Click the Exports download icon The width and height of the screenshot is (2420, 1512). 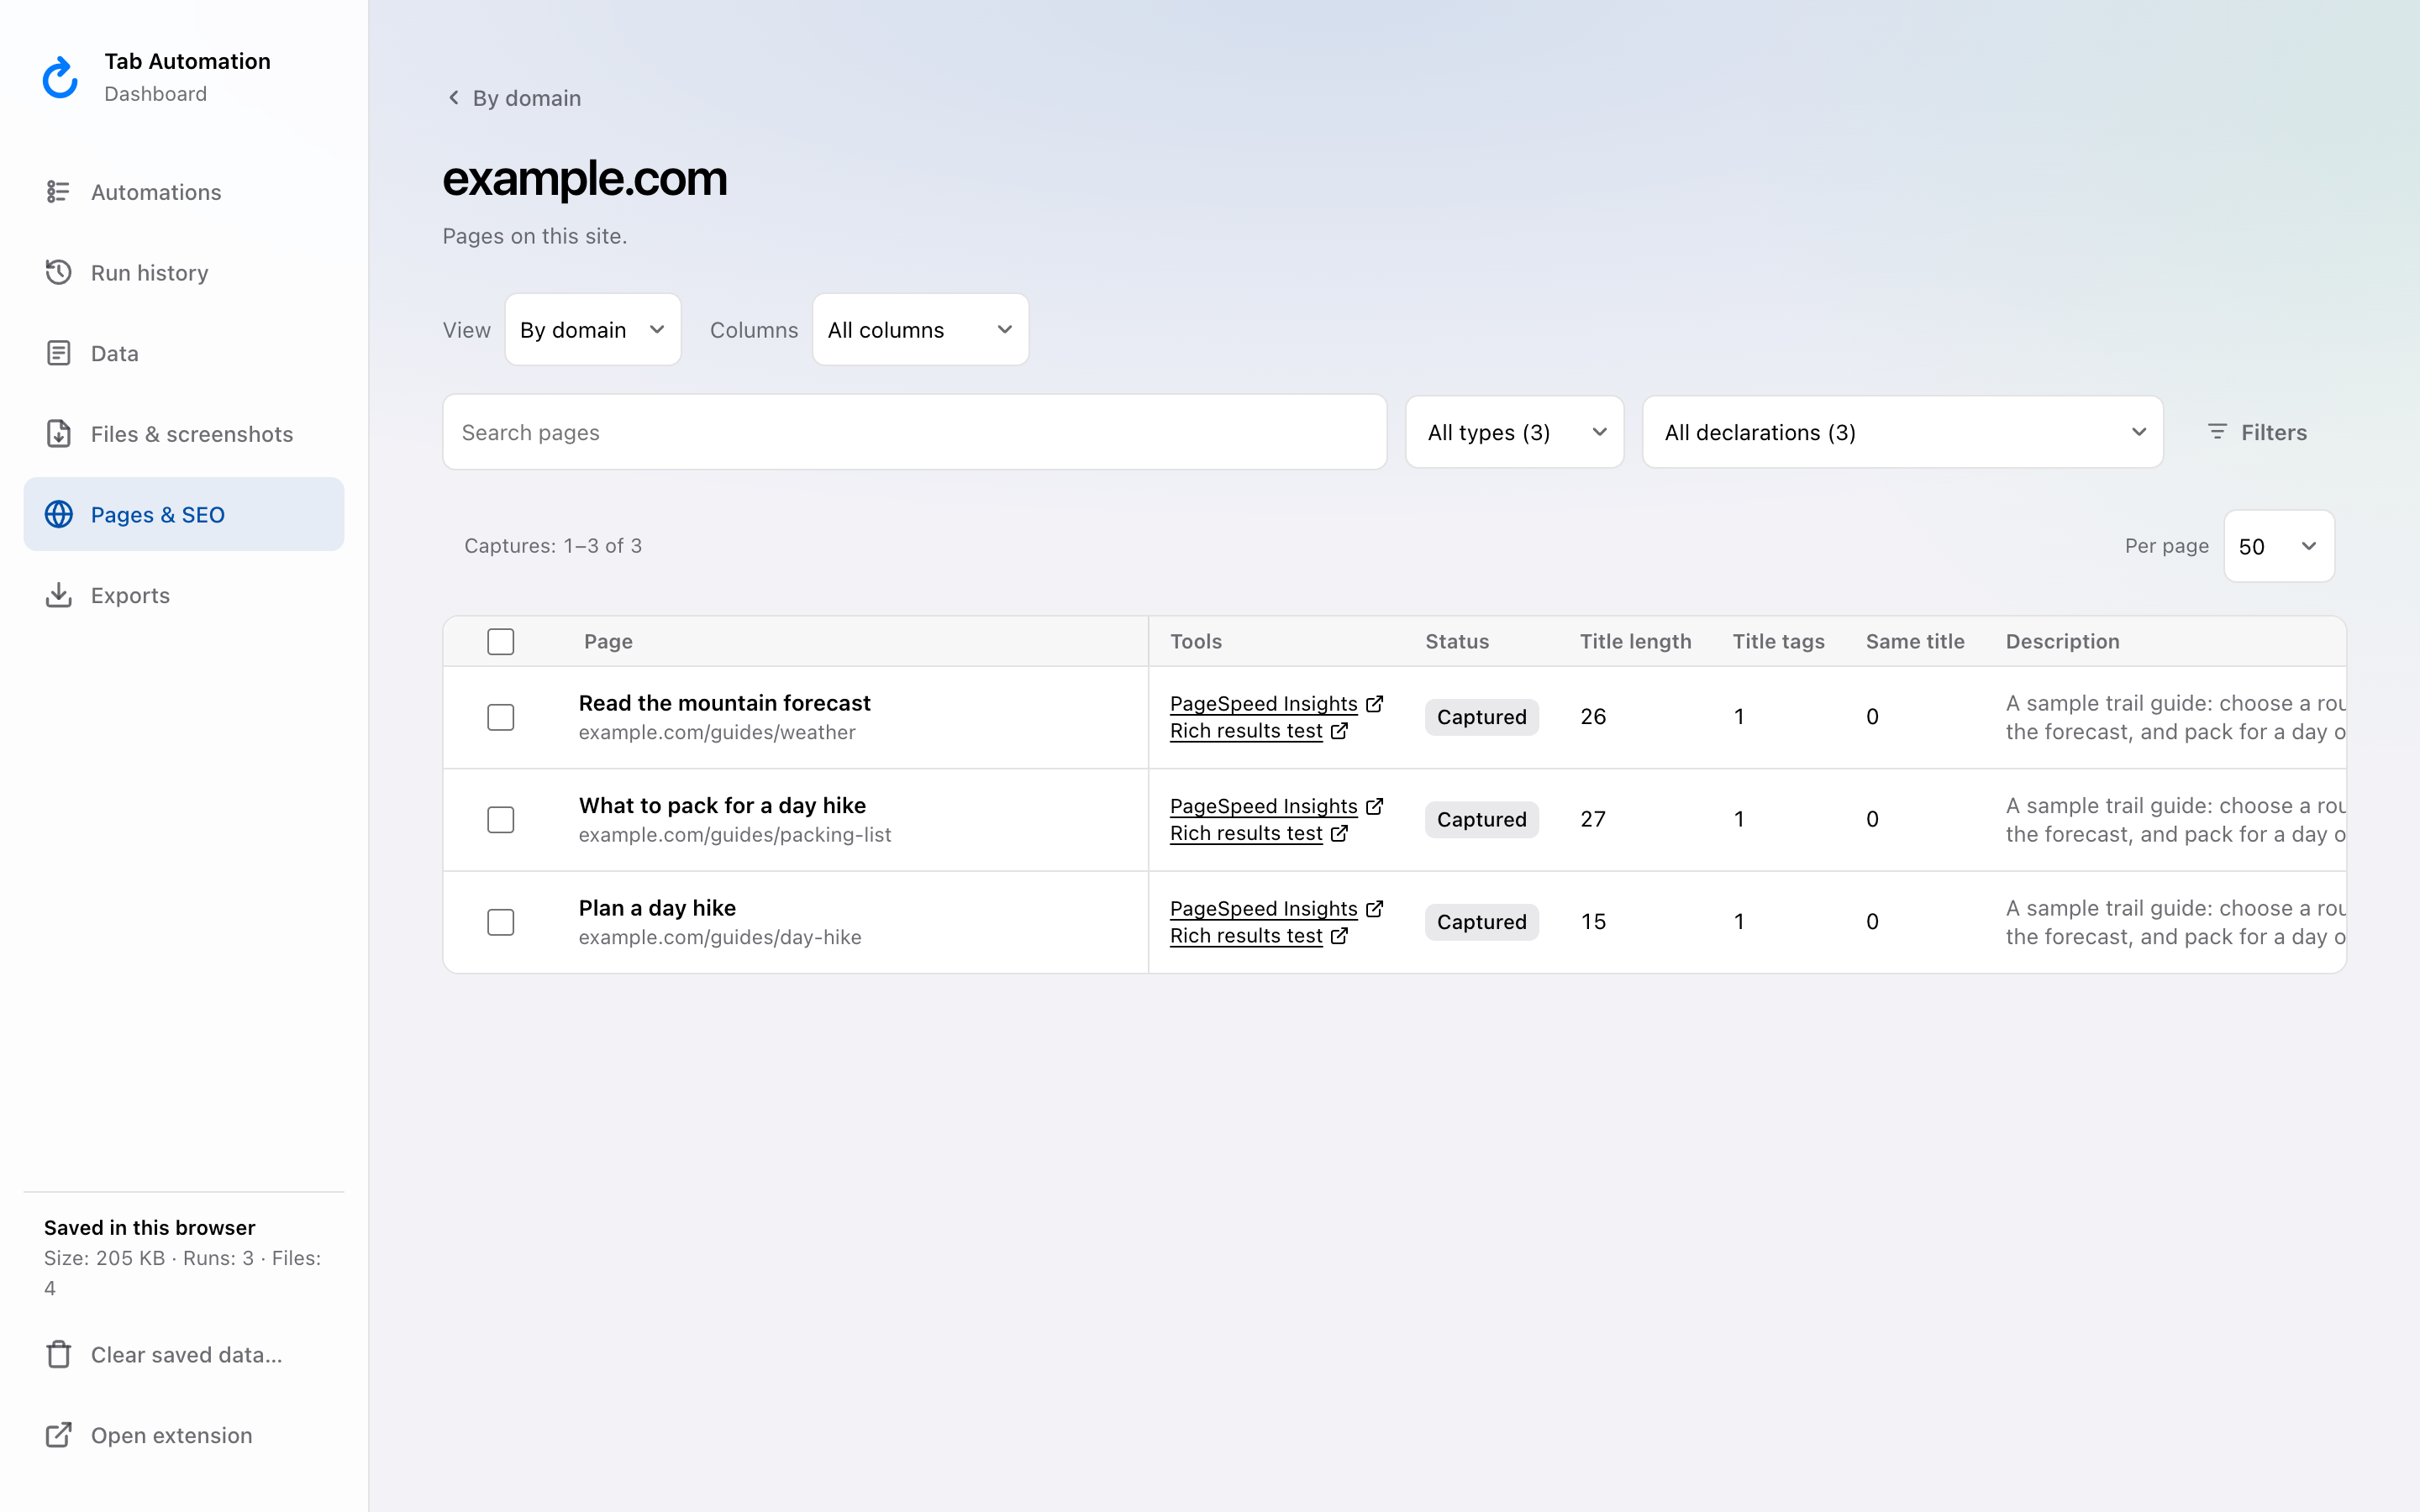coord(58,595)
